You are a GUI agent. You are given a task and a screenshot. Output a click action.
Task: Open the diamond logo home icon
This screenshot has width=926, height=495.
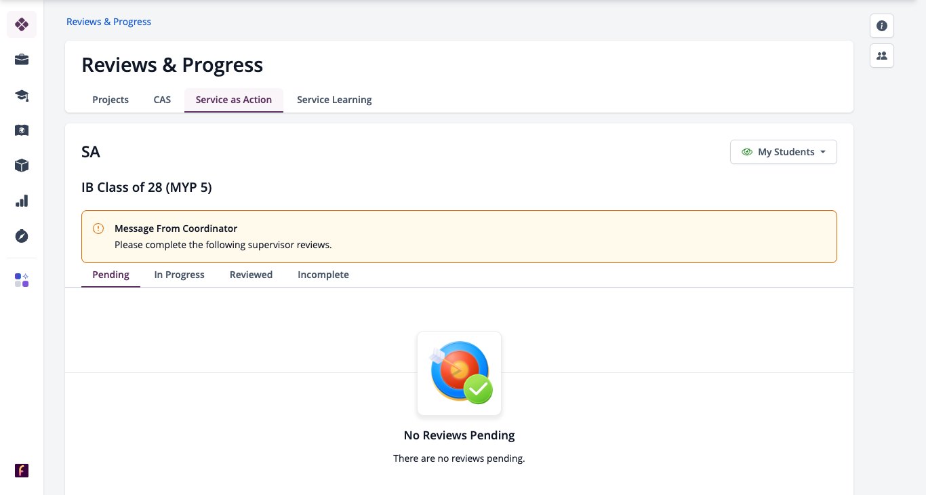pos(22,24)
